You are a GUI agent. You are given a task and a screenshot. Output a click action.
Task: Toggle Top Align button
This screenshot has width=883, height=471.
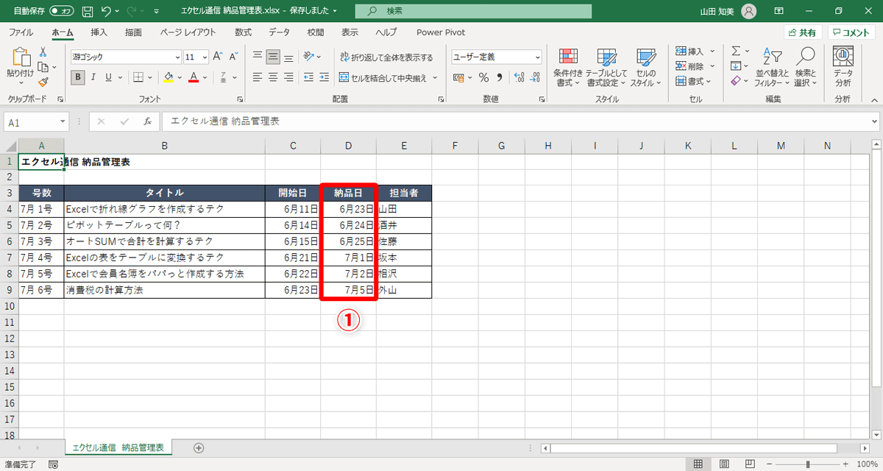(x=258, y=57)
